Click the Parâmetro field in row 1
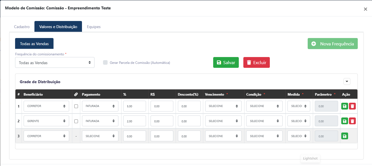 (x=326, y=106)
